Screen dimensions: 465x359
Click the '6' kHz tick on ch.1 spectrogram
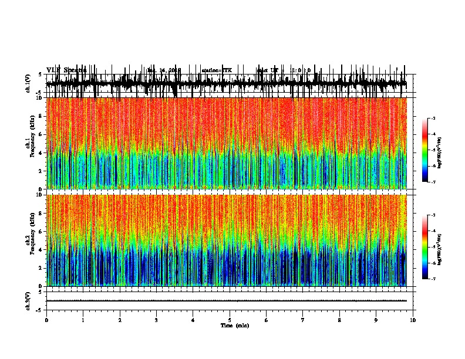pyautogui.click(x=41, y=134)
